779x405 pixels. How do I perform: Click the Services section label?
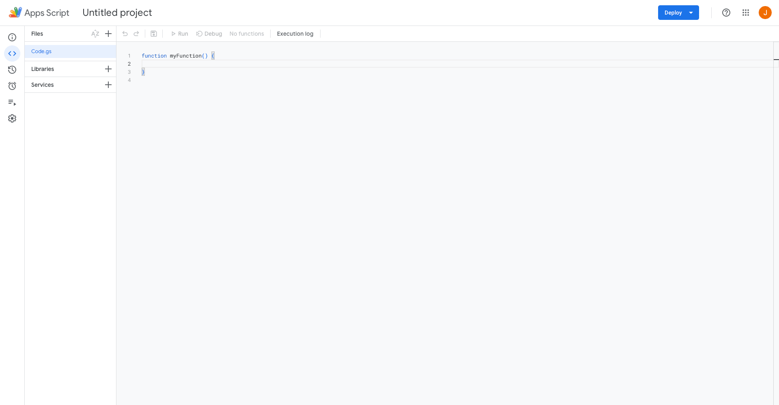[43, 85]
